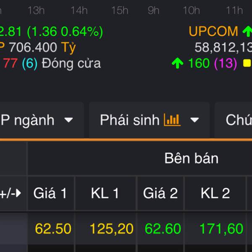
Task: Sort by the KL 2 column header
Action: click(x=215, y=193)
